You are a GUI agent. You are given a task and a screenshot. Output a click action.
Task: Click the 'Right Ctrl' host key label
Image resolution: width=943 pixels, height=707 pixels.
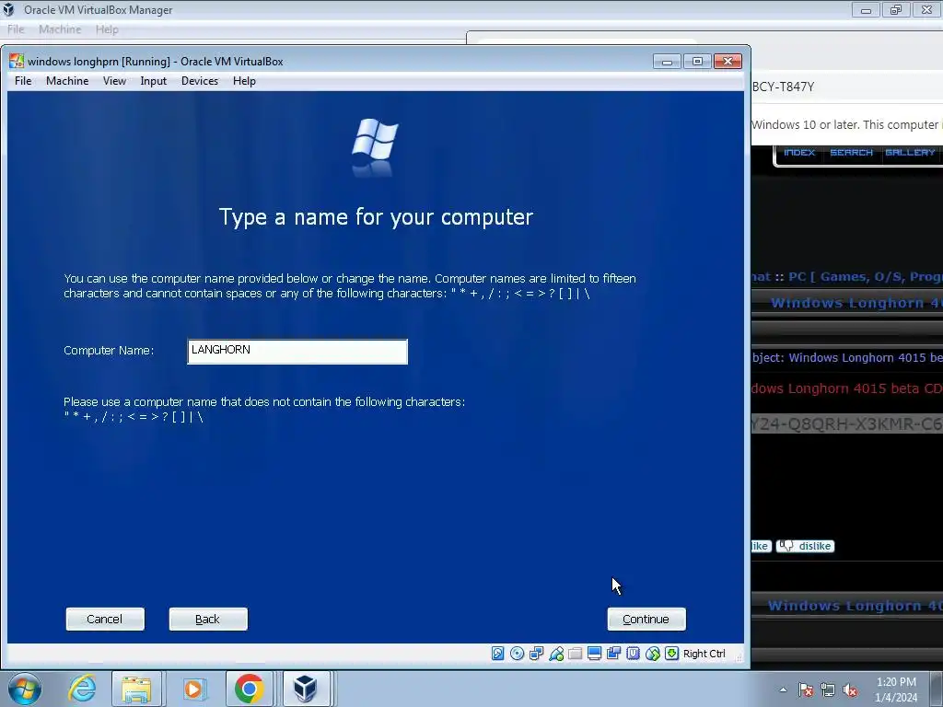[704, 654]
